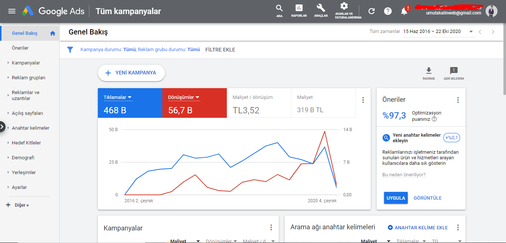Click the İndirme download icon

tap(429, 73)
